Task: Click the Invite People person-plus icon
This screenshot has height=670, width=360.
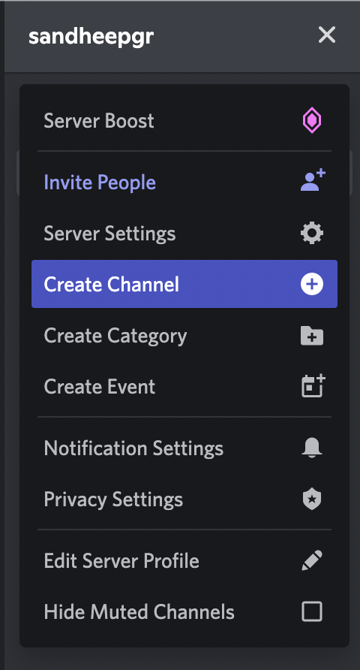Action: pos(313,181)
